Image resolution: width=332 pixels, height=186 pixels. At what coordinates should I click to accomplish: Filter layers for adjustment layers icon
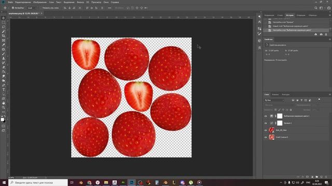[297, 100]
